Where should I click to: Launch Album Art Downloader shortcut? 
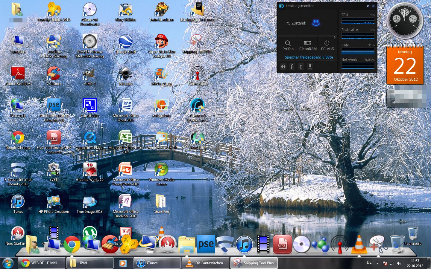coord(90,14)
